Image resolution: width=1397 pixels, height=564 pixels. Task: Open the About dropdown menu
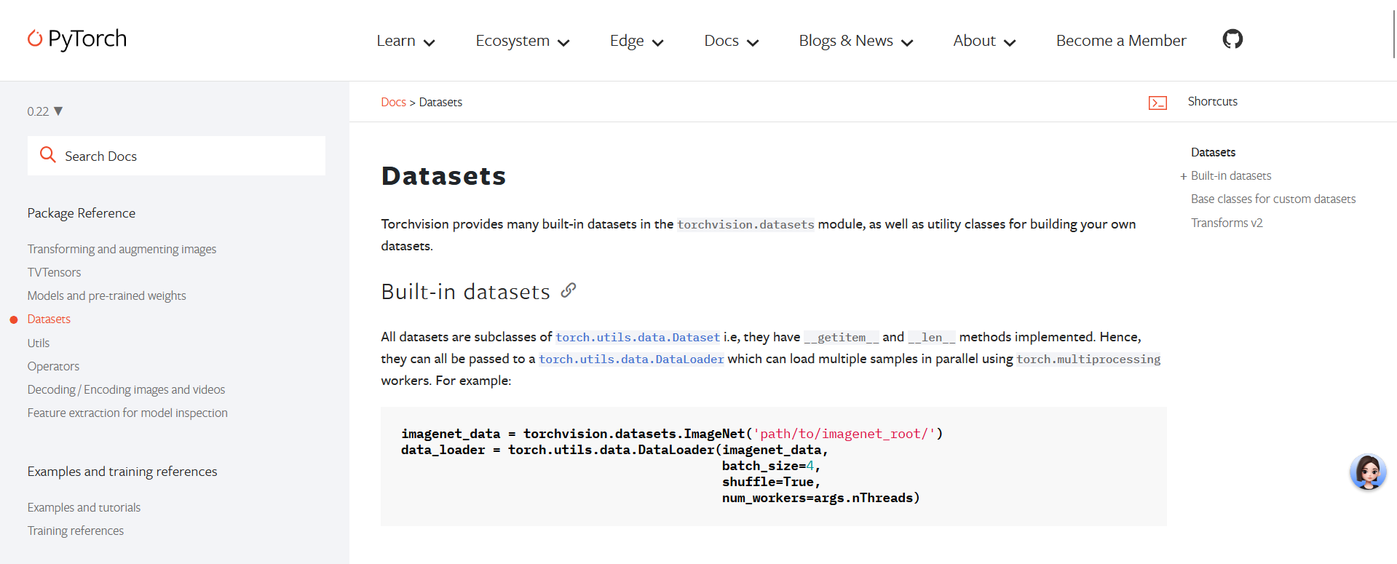pyautogui.click(x=984, y=41)
